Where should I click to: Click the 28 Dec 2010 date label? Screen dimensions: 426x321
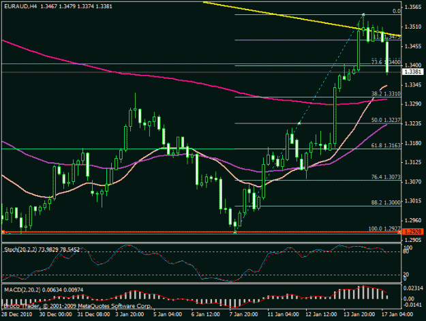click(x=16, y=314)
